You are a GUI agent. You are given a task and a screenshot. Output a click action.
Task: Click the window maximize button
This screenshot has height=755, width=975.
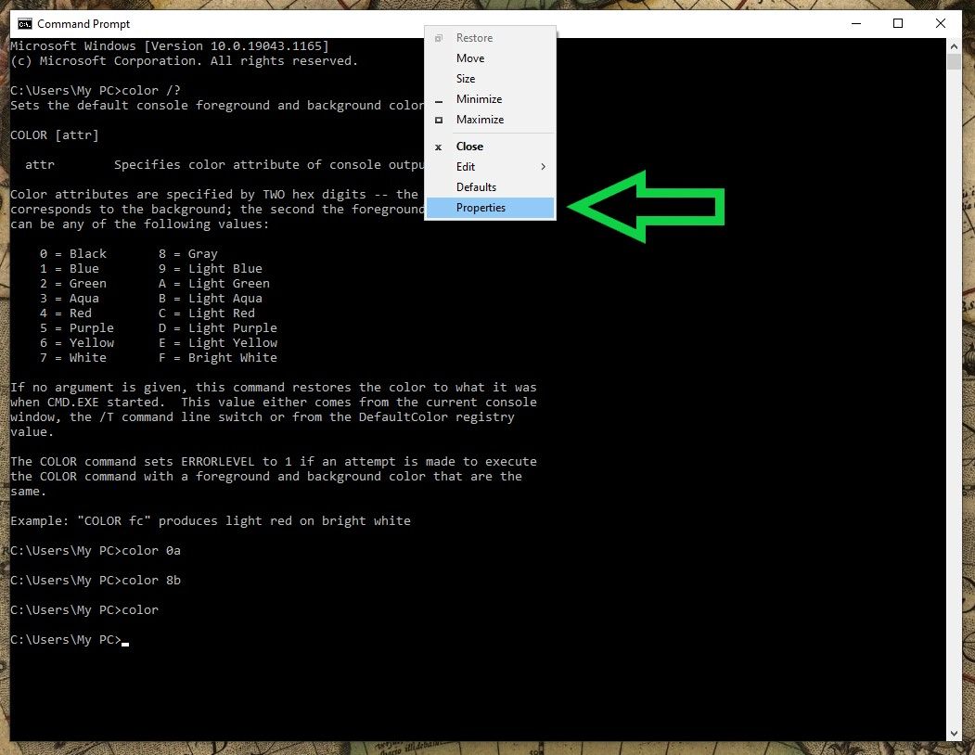897,23
